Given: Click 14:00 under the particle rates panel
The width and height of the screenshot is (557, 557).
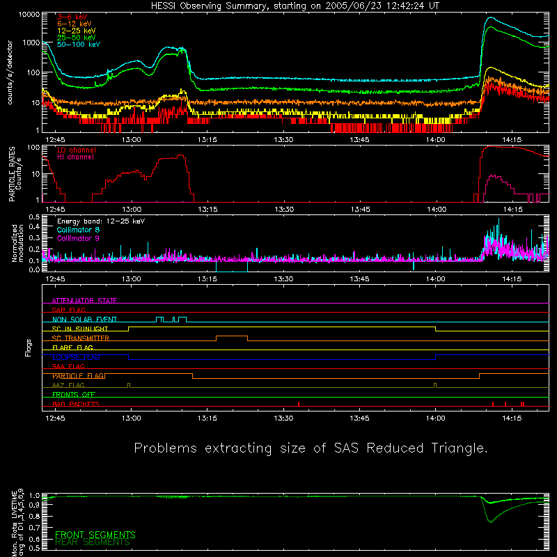Looking at the screenshot, I should coord(437,210).
